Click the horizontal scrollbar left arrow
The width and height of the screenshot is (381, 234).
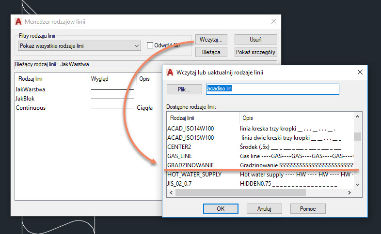[171, 192]
